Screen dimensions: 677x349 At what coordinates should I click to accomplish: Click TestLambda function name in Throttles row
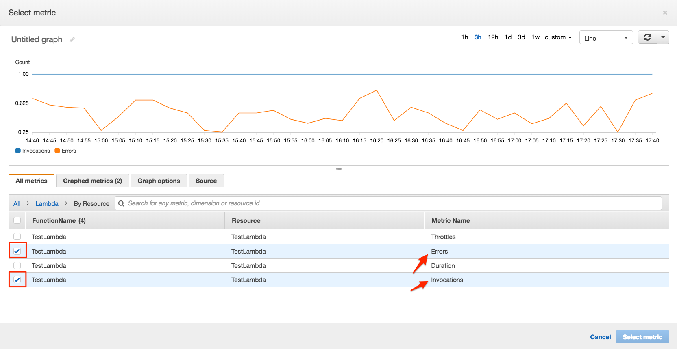click(49, 237)
